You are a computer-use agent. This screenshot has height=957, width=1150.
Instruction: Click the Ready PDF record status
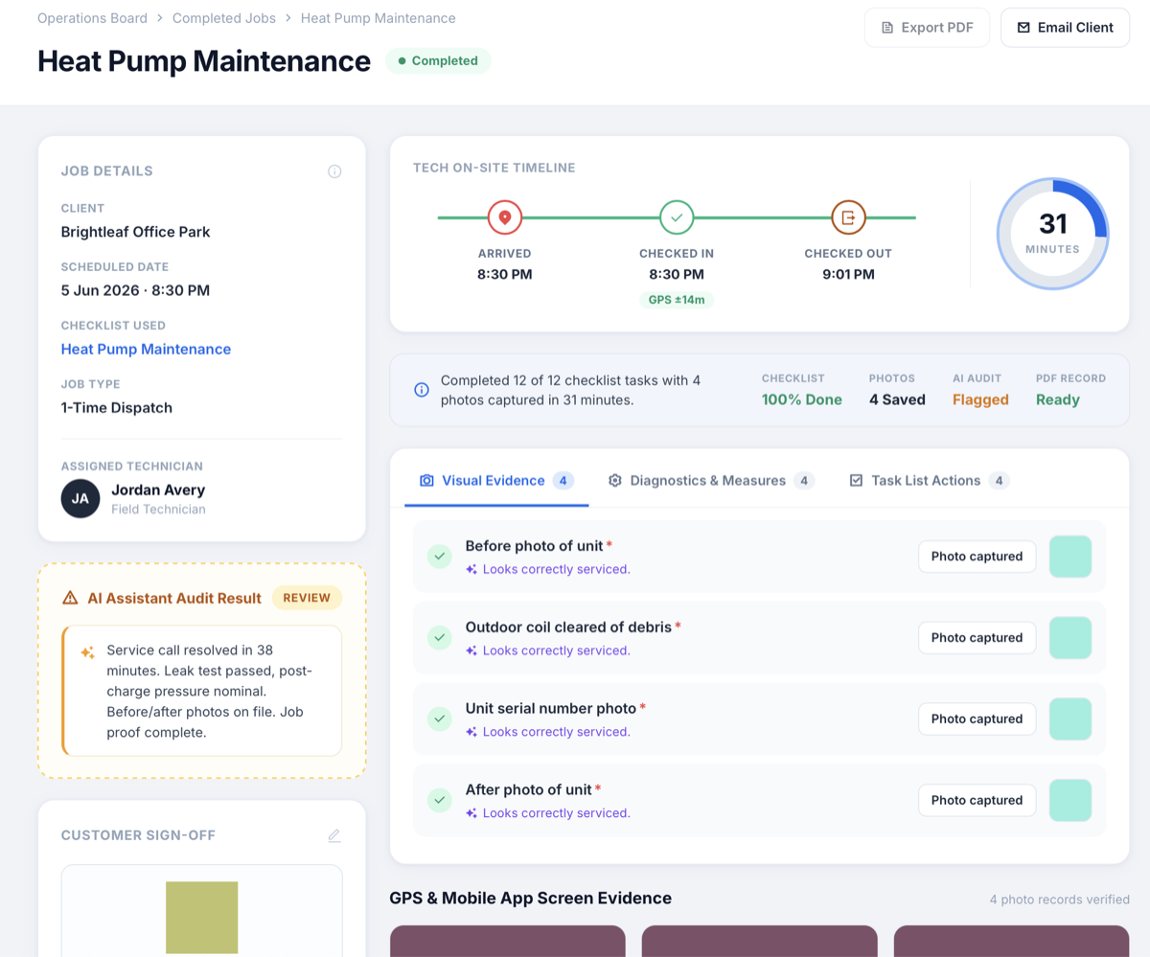[x=1058, y=399]
